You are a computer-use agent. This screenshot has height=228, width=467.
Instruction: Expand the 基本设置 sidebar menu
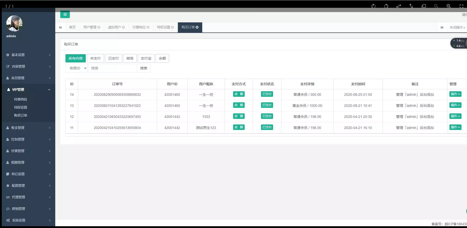28,55
